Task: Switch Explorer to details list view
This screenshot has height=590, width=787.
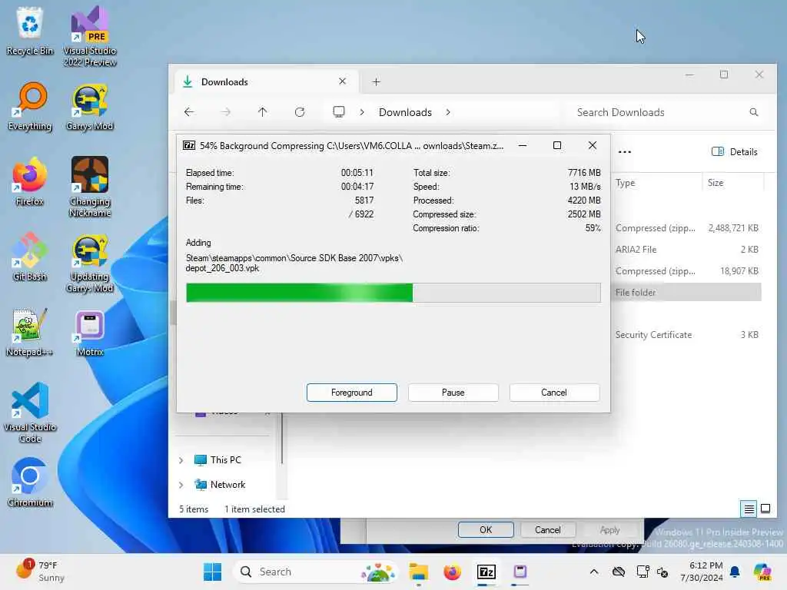Action: (x=749, y=509)
